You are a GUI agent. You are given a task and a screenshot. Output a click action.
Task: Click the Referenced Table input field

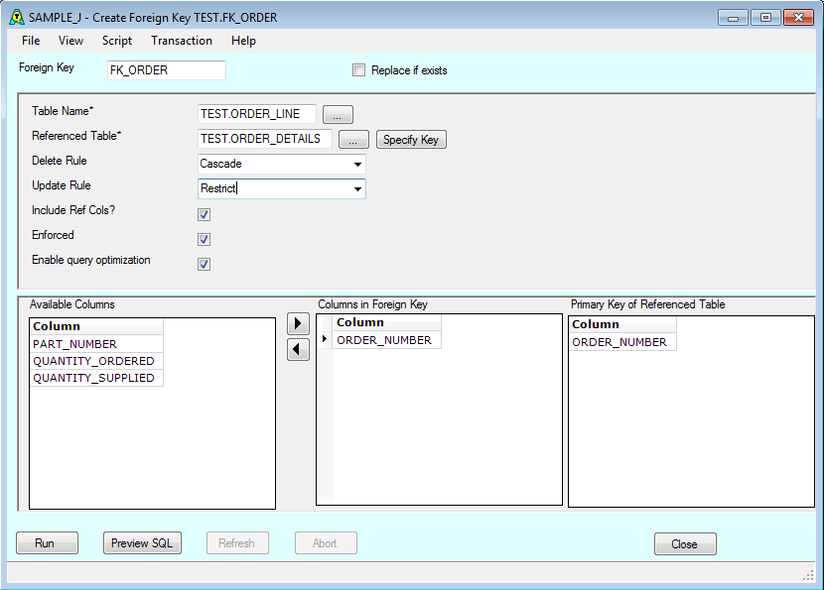(x=265, y=139)
